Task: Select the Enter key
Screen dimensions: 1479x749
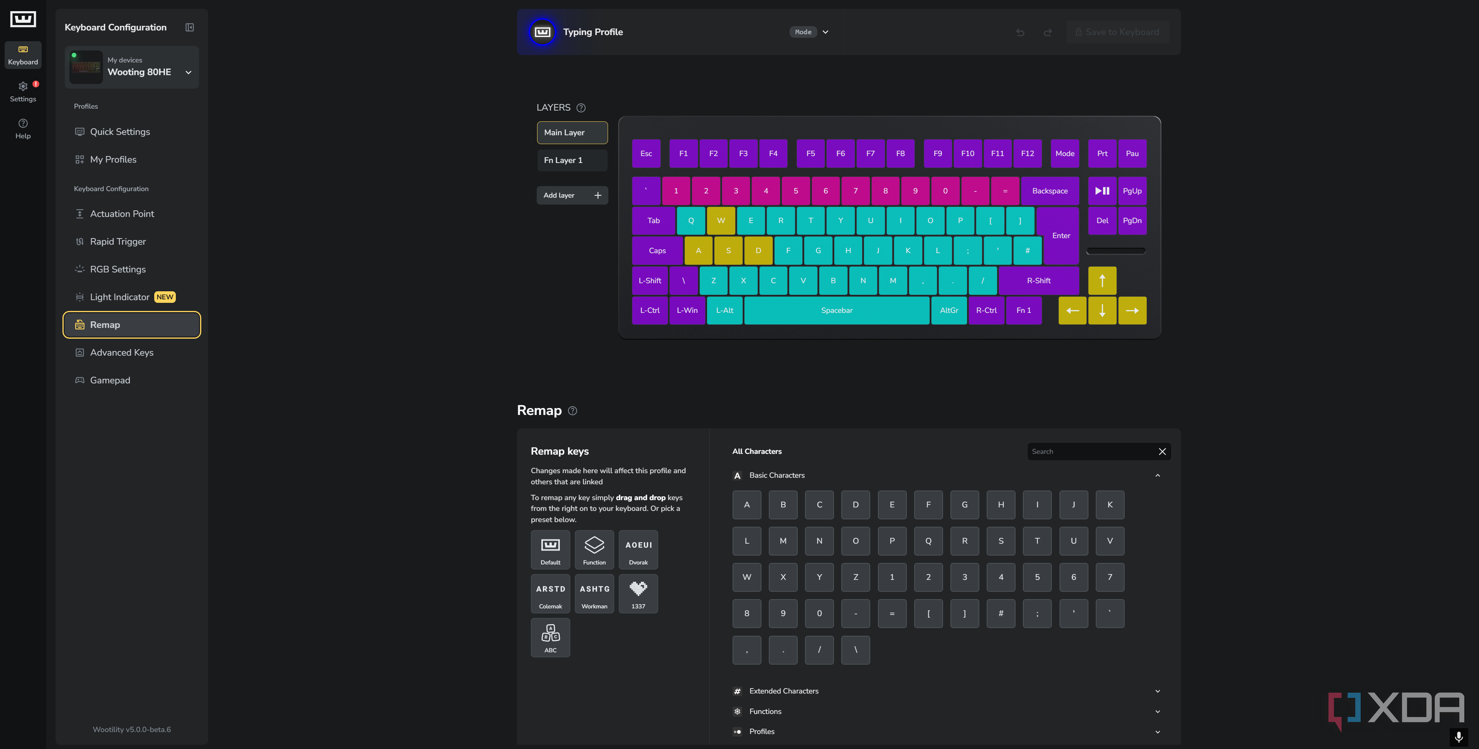Action: pyautogui.click(x=1060, y=235)
